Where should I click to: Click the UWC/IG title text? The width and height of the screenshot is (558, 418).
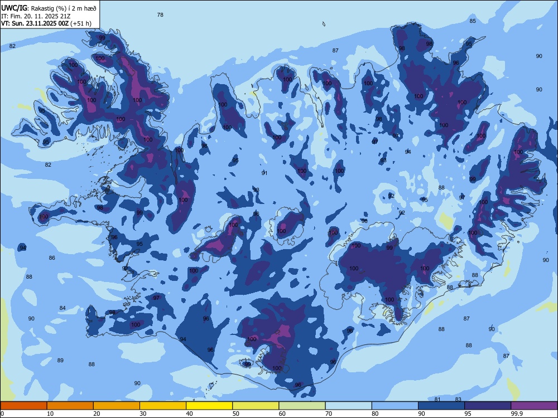coord(14,8)
